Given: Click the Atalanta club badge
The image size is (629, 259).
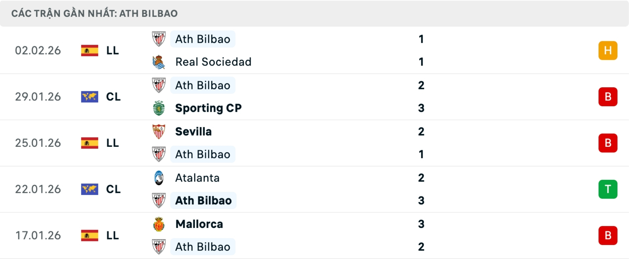Looking at the screenshot, I should click(x=159, y=178).
